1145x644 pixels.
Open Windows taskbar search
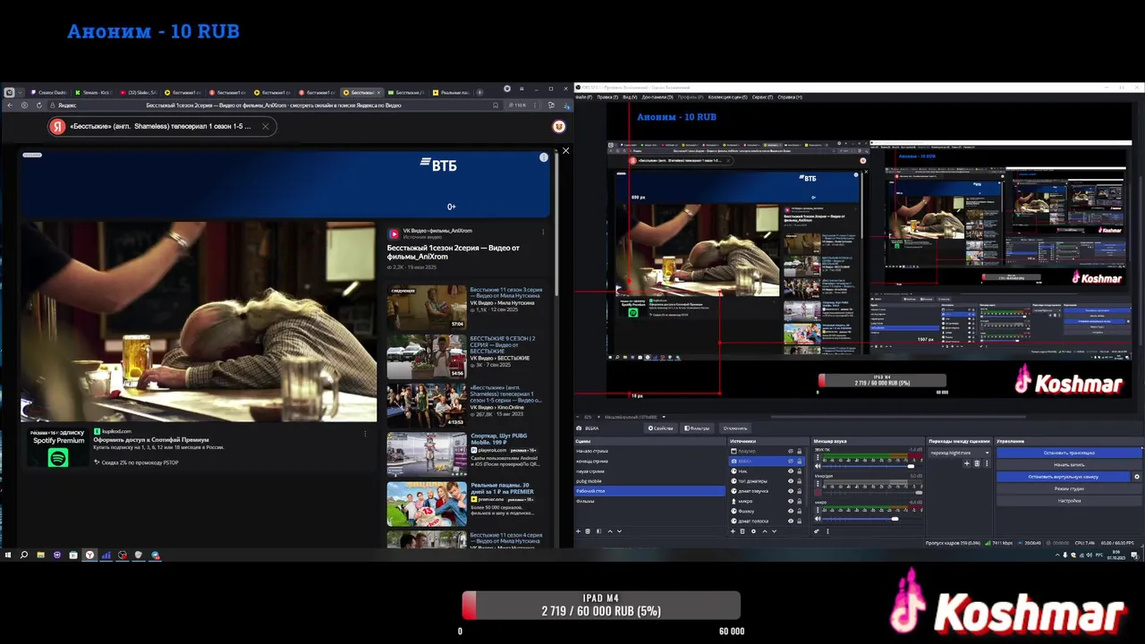coord(24,555)
